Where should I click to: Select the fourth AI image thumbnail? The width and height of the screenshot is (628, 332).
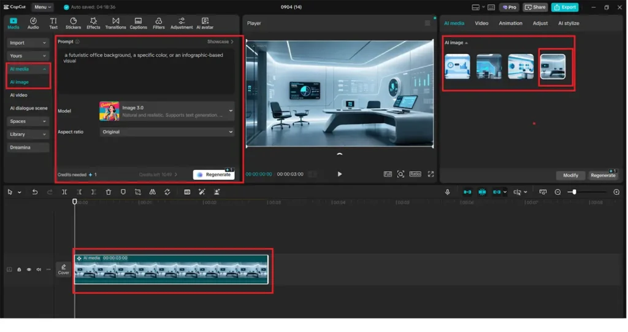(x=553, y=66)
